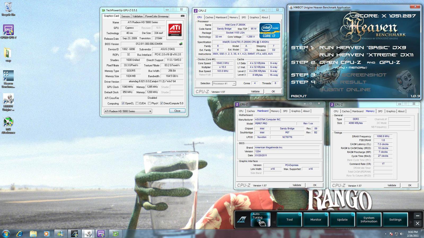Viewport: 424px width, 238px height.
Task: Open the Heaven Benchmark desktop shortcut
Action: click(x=8, y=79)
